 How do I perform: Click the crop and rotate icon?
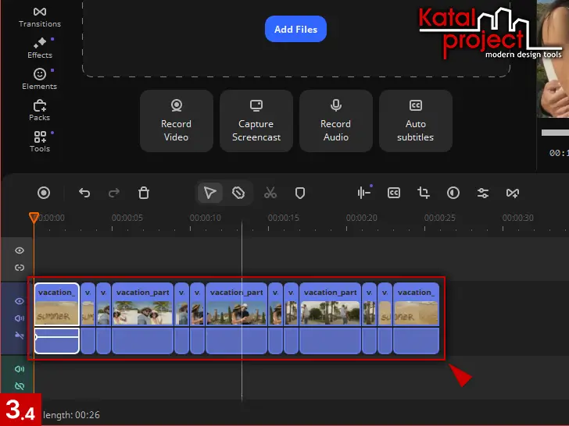pyautogui.click(x=424, y=193)
